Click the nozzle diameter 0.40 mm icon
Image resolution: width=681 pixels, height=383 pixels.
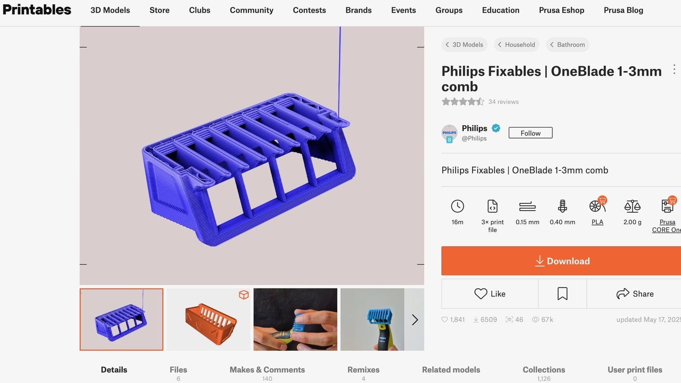(x=562, y=206)
